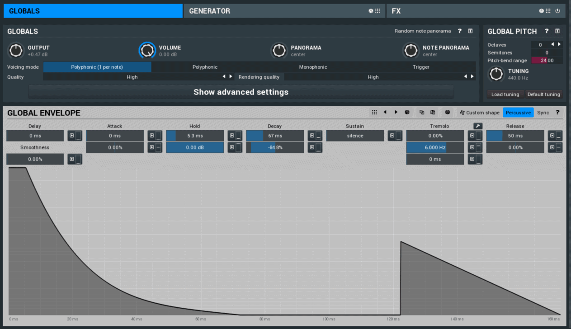Toggle envelope Sync option

(543, 113)
